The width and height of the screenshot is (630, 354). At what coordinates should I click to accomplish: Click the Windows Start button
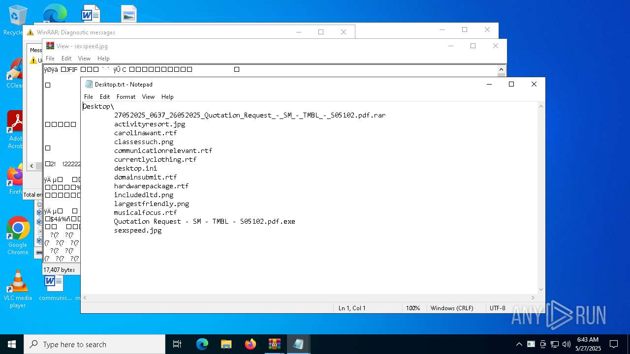[12, 344]
